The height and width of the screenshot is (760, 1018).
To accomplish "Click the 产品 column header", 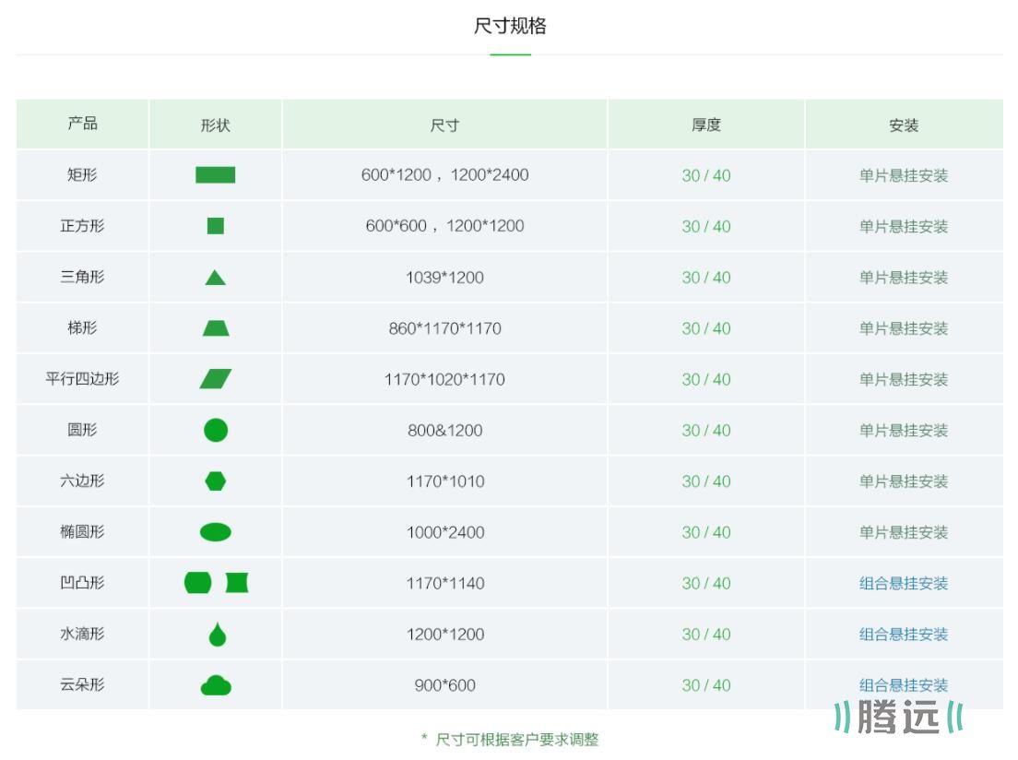I will click(x=82, y=125).
